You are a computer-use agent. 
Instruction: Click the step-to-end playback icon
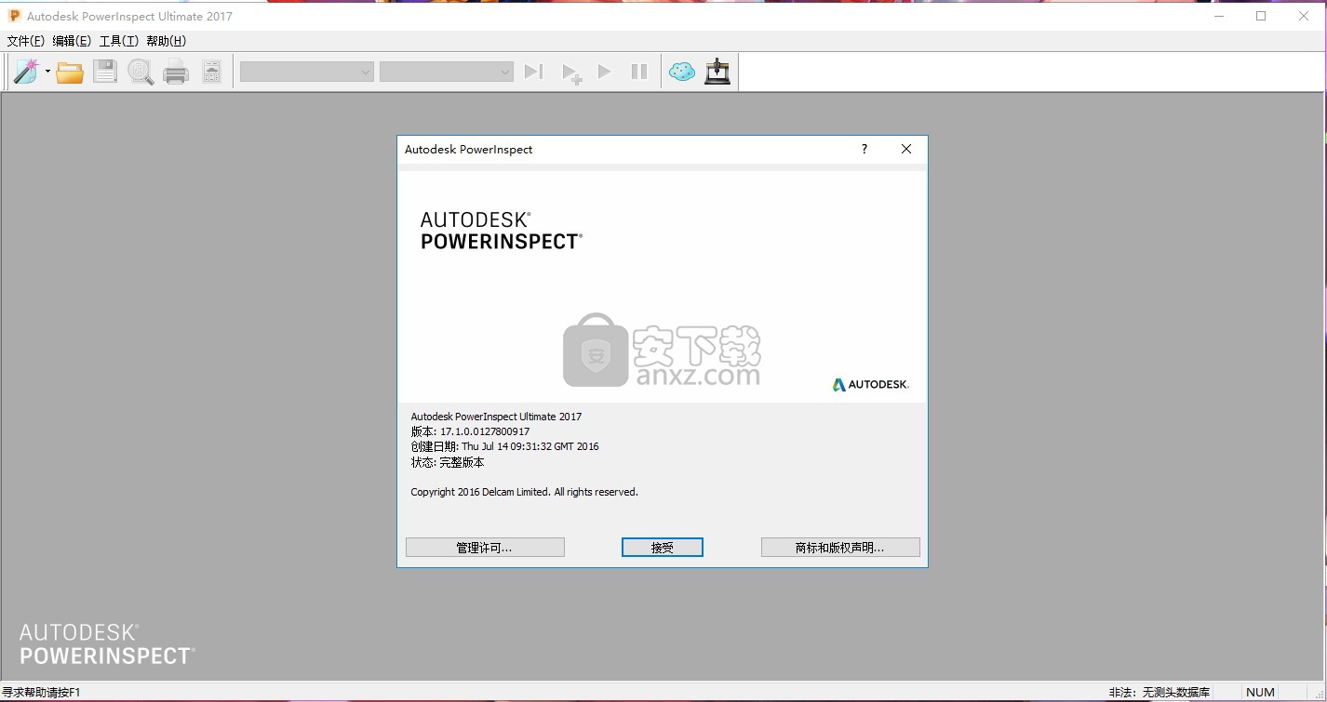533,72
